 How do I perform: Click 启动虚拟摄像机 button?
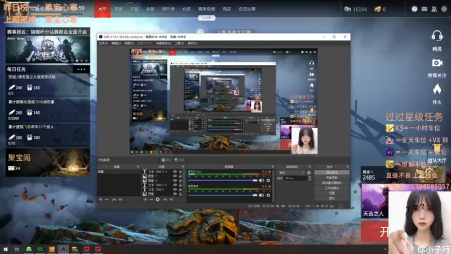(x=331, y=183)
